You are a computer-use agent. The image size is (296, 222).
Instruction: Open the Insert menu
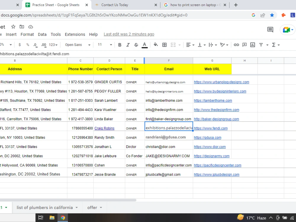(11, 34)
